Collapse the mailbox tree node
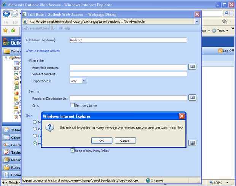 [x=6, y=58]
